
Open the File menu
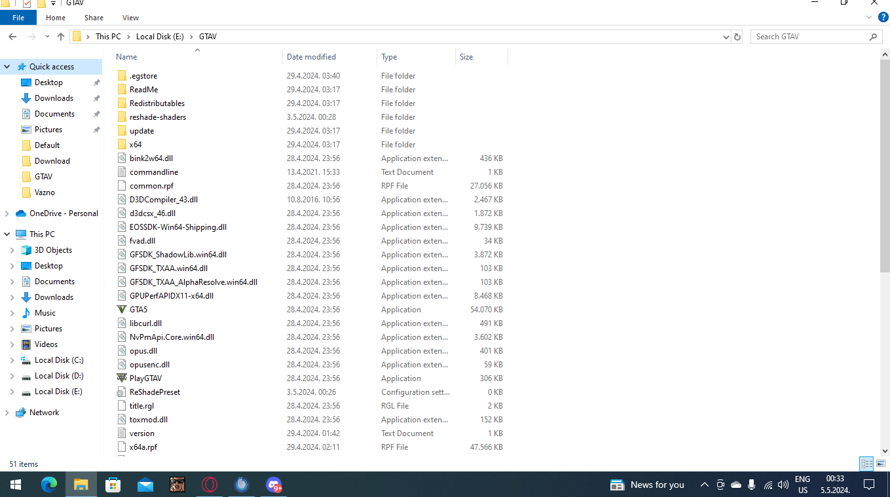point(18,18)
